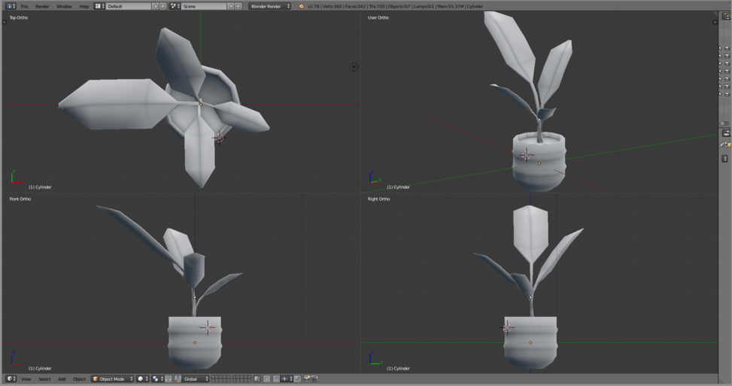
Task: Toggle renderability camera on topmost outliner row
Action: pyautogui.click(x=727, y=48)
